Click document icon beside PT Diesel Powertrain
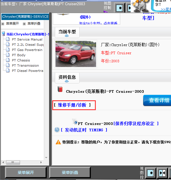The height and width of the screenshot is (180, 171). 8,70
